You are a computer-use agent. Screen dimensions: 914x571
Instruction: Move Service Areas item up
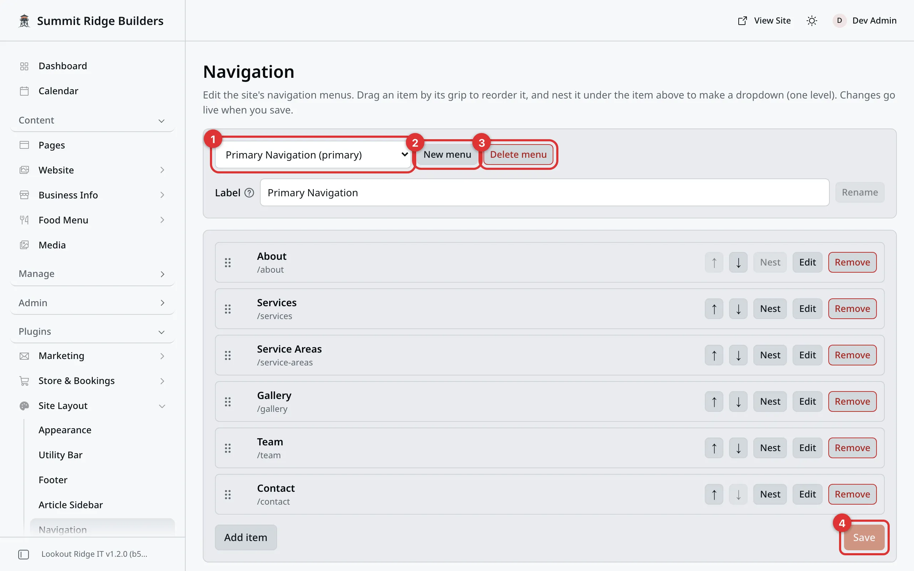pyautogui.click(x=714, y=355)
